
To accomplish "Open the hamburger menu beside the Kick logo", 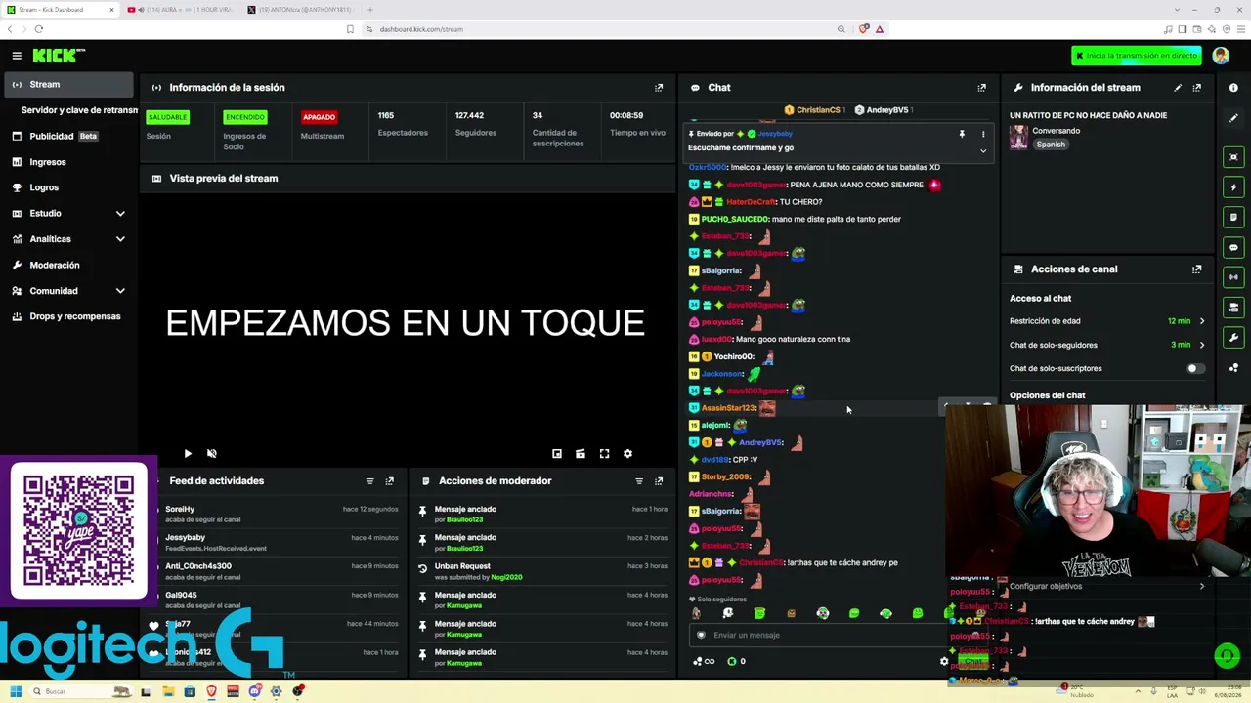I will [x=17, y=56].
